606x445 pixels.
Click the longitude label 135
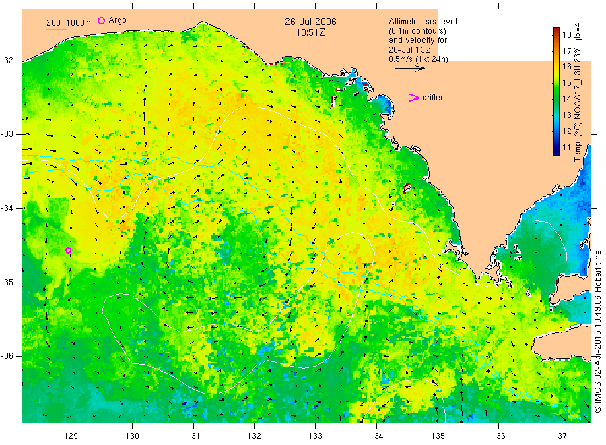click(438, 436)
